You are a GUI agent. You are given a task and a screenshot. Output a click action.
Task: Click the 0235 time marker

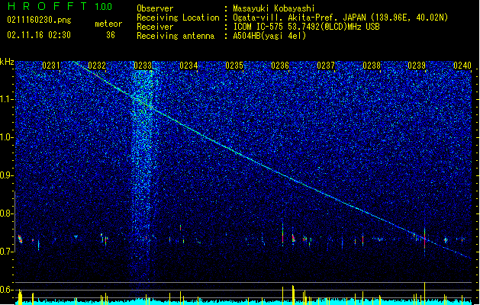pos(234,66)
